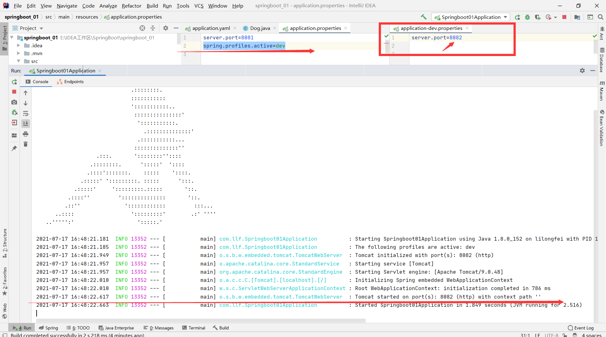Start debugging with the bug icon

(x=527, y=17)
